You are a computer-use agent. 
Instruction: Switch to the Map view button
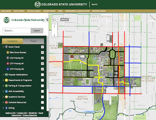pos(58,20)
